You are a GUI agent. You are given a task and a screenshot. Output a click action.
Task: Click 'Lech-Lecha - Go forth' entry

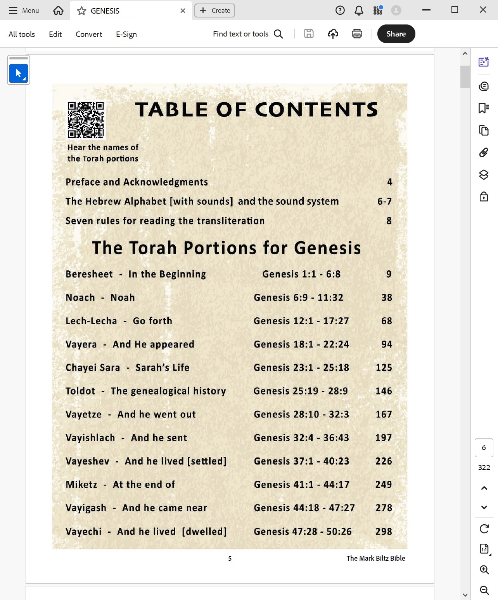119,321
